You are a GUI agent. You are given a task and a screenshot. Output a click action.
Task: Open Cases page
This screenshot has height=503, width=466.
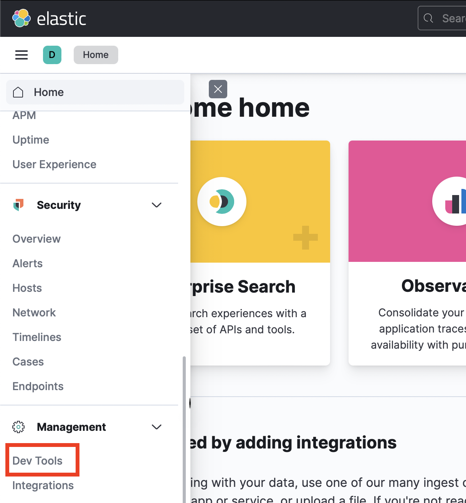coord(28,362)
